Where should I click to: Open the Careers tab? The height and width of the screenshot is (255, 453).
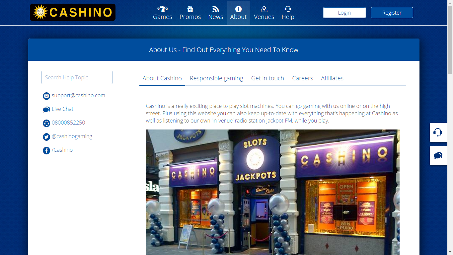click(303, 78)
